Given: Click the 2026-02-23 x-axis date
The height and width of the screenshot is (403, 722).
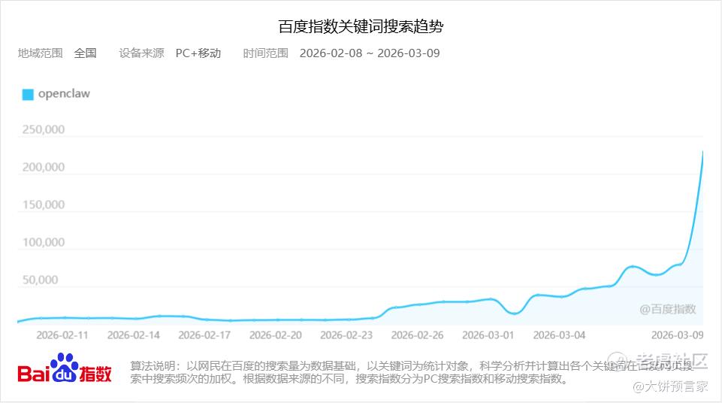Looking at the screenshot, I should 346,335.
